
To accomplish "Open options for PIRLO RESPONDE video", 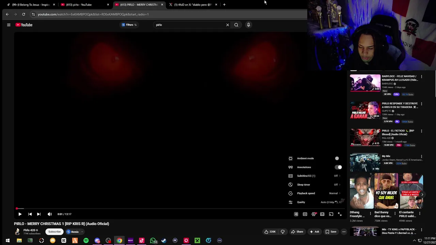I will (421, 104).
